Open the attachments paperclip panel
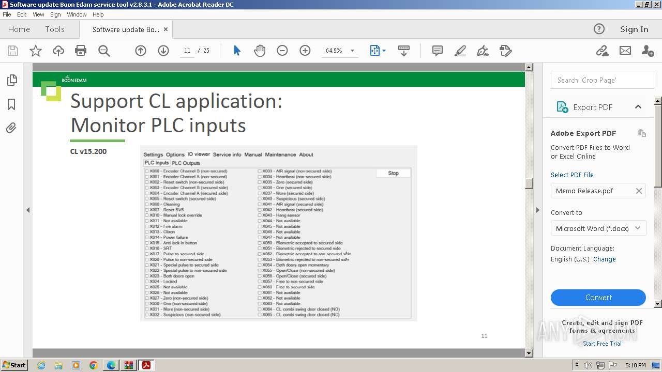Viewport: 662px width, 372px height. click(x=11, y=128)
